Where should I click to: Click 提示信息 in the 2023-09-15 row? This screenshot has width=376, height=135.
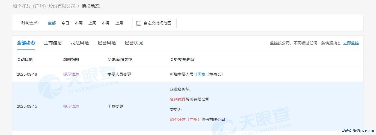[x=71, y=106]
